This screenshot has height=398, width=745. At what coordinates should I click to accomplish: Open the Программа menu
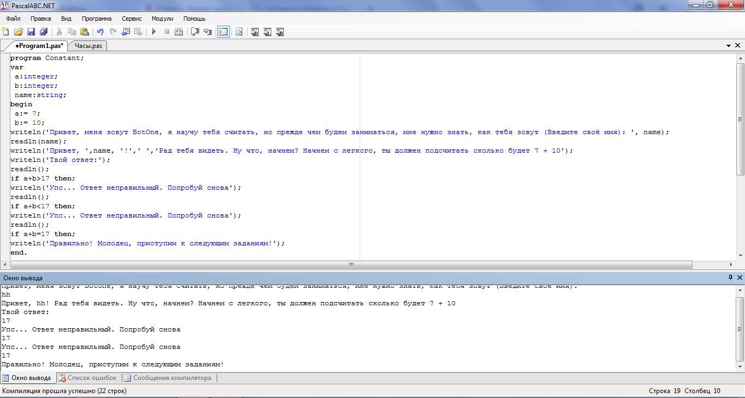tap(97, 19)
